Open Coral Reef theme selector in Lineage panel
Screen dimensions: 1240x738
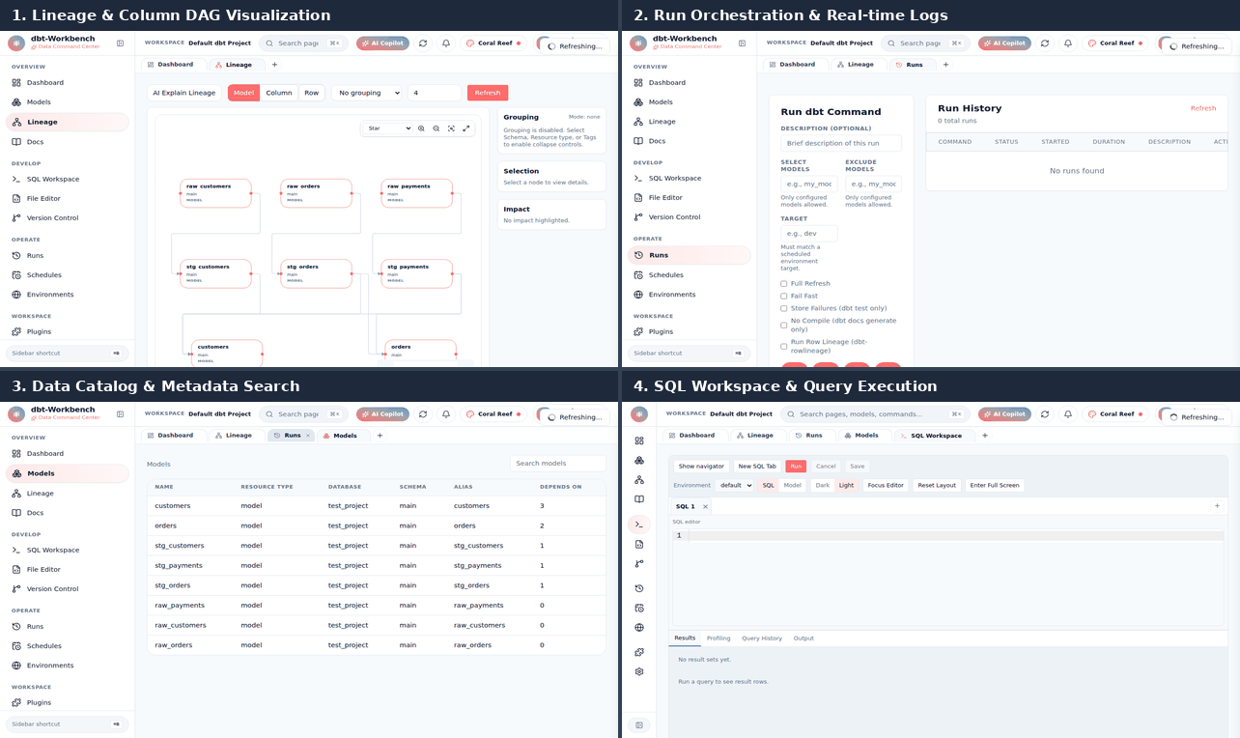tap(494, 43)
